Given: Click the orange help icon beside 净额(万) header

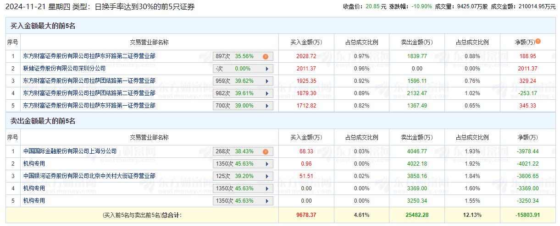Looking at the screenshot, I should click(538, 41).
